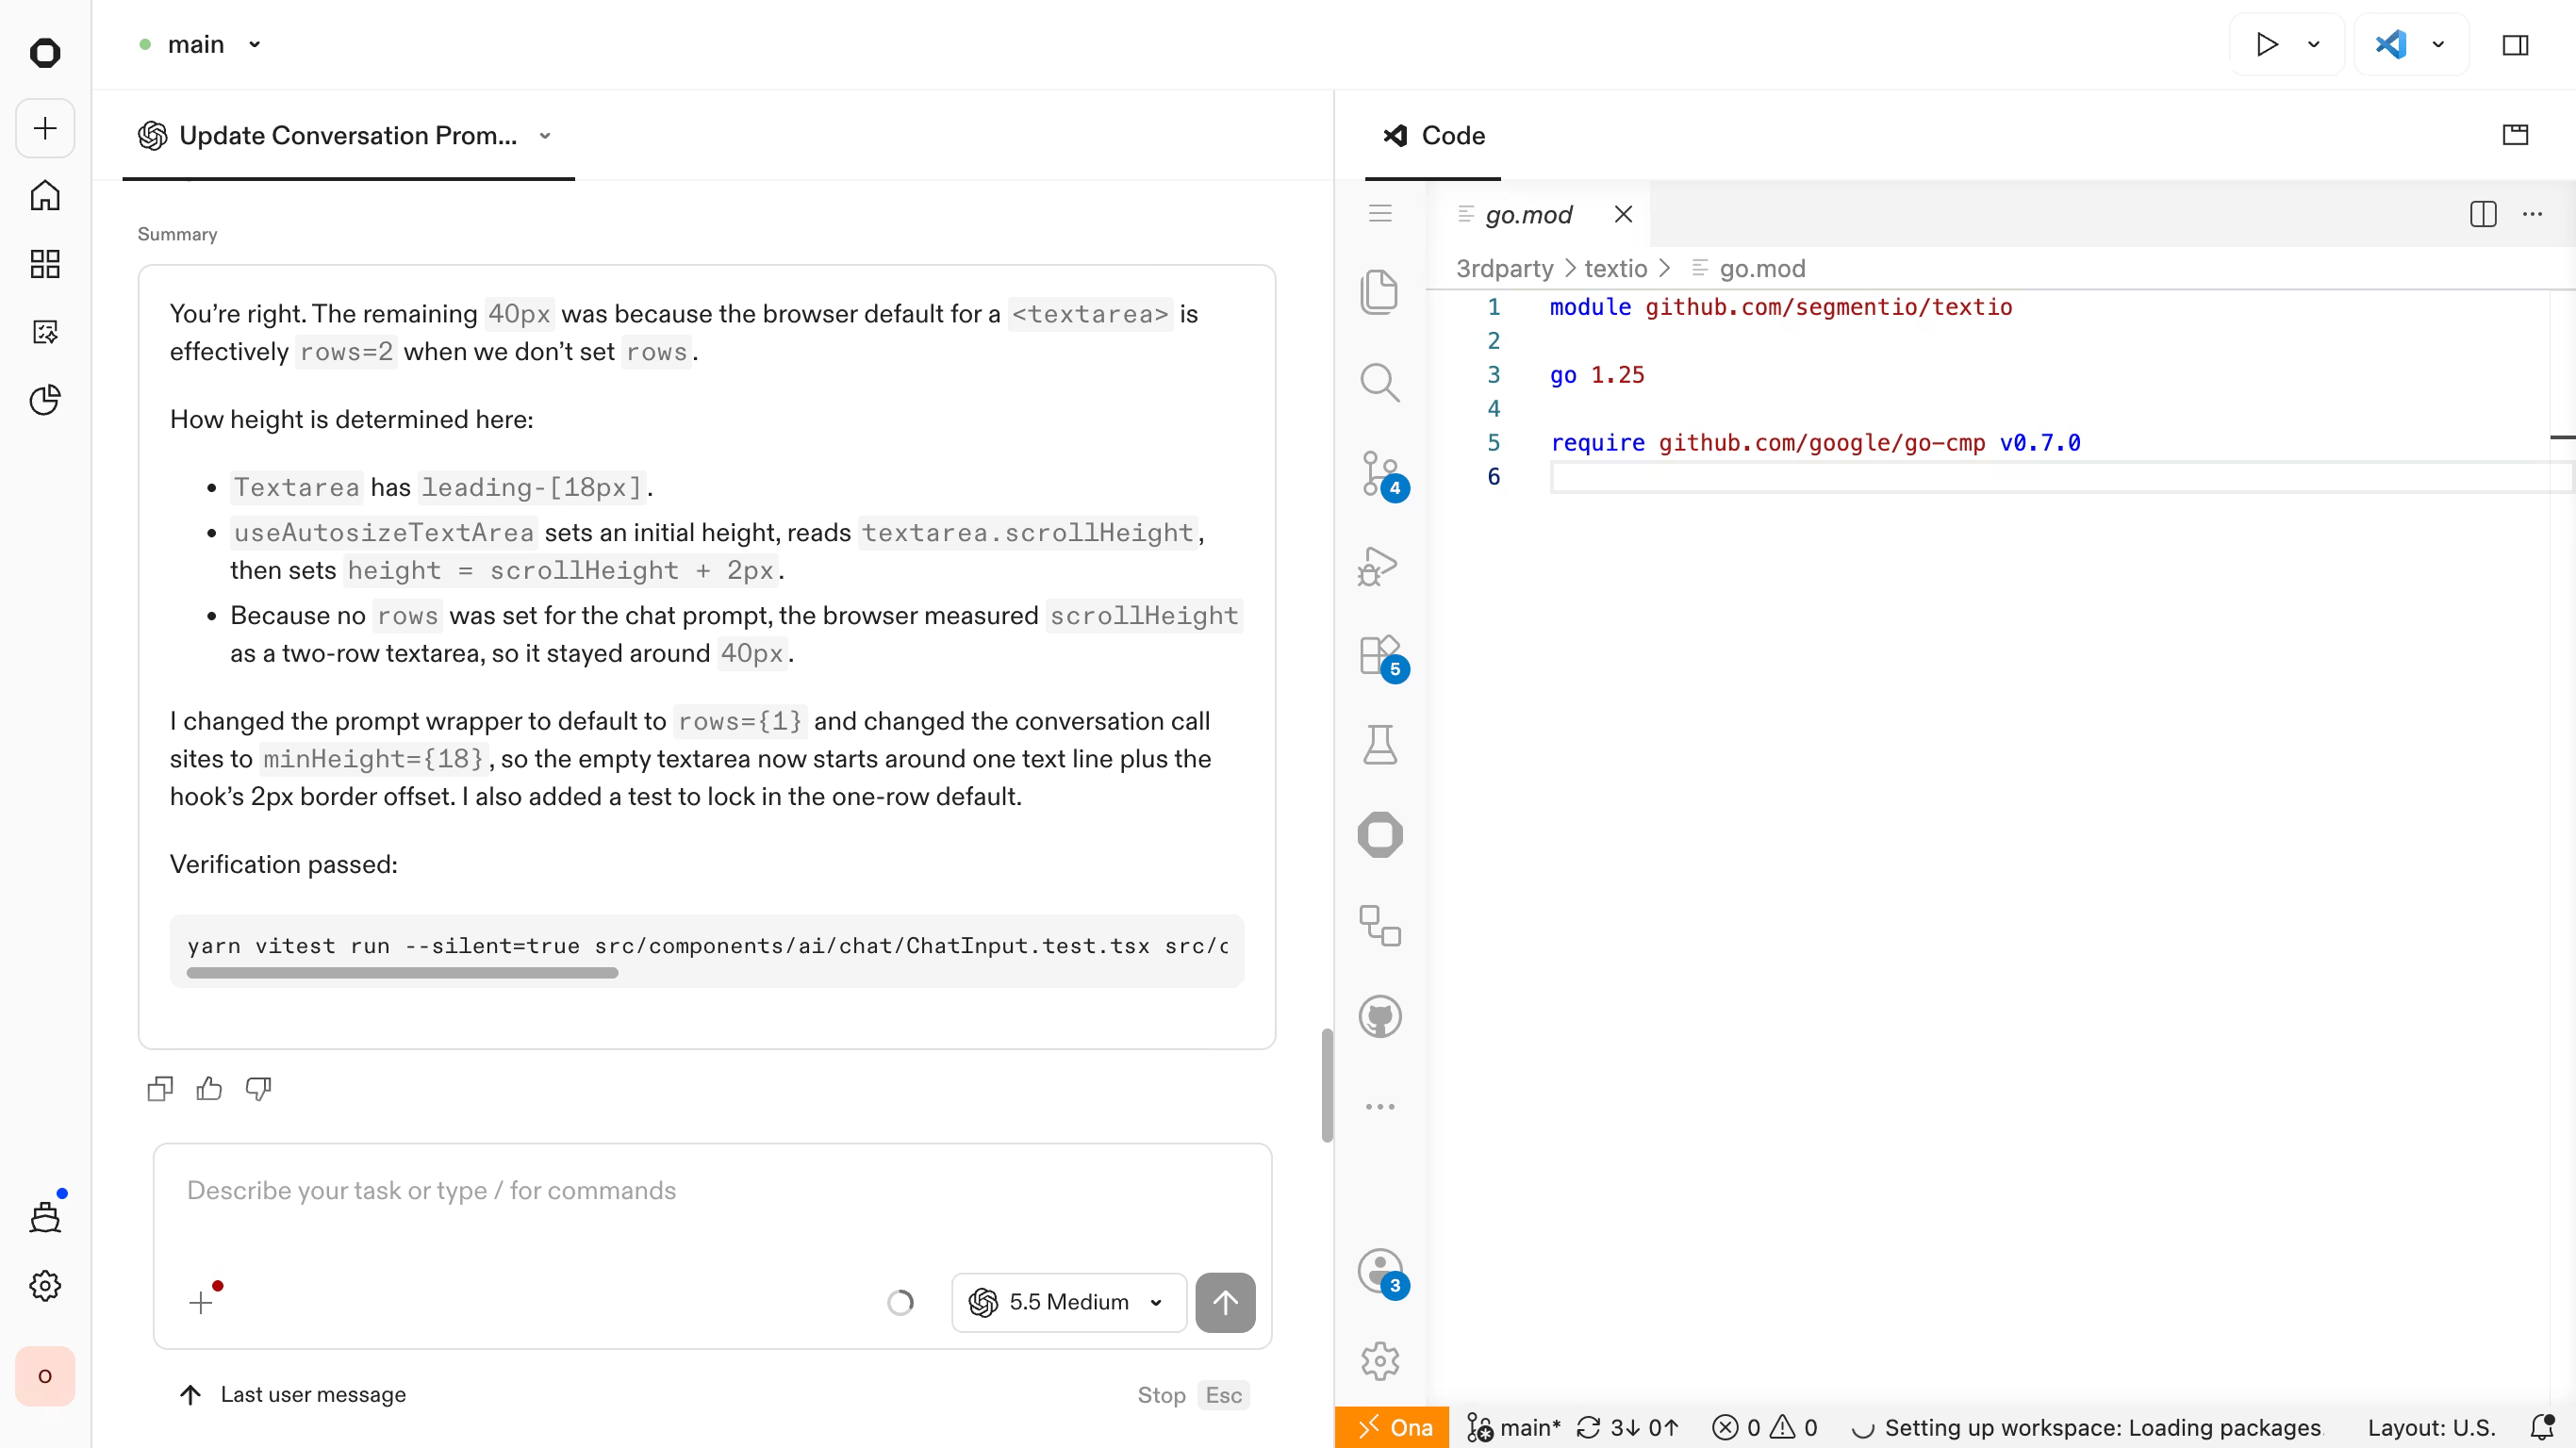Open the bot icon with blue dot
This screenshot has width=2576, height=1448.
[x=45, y=1216]
